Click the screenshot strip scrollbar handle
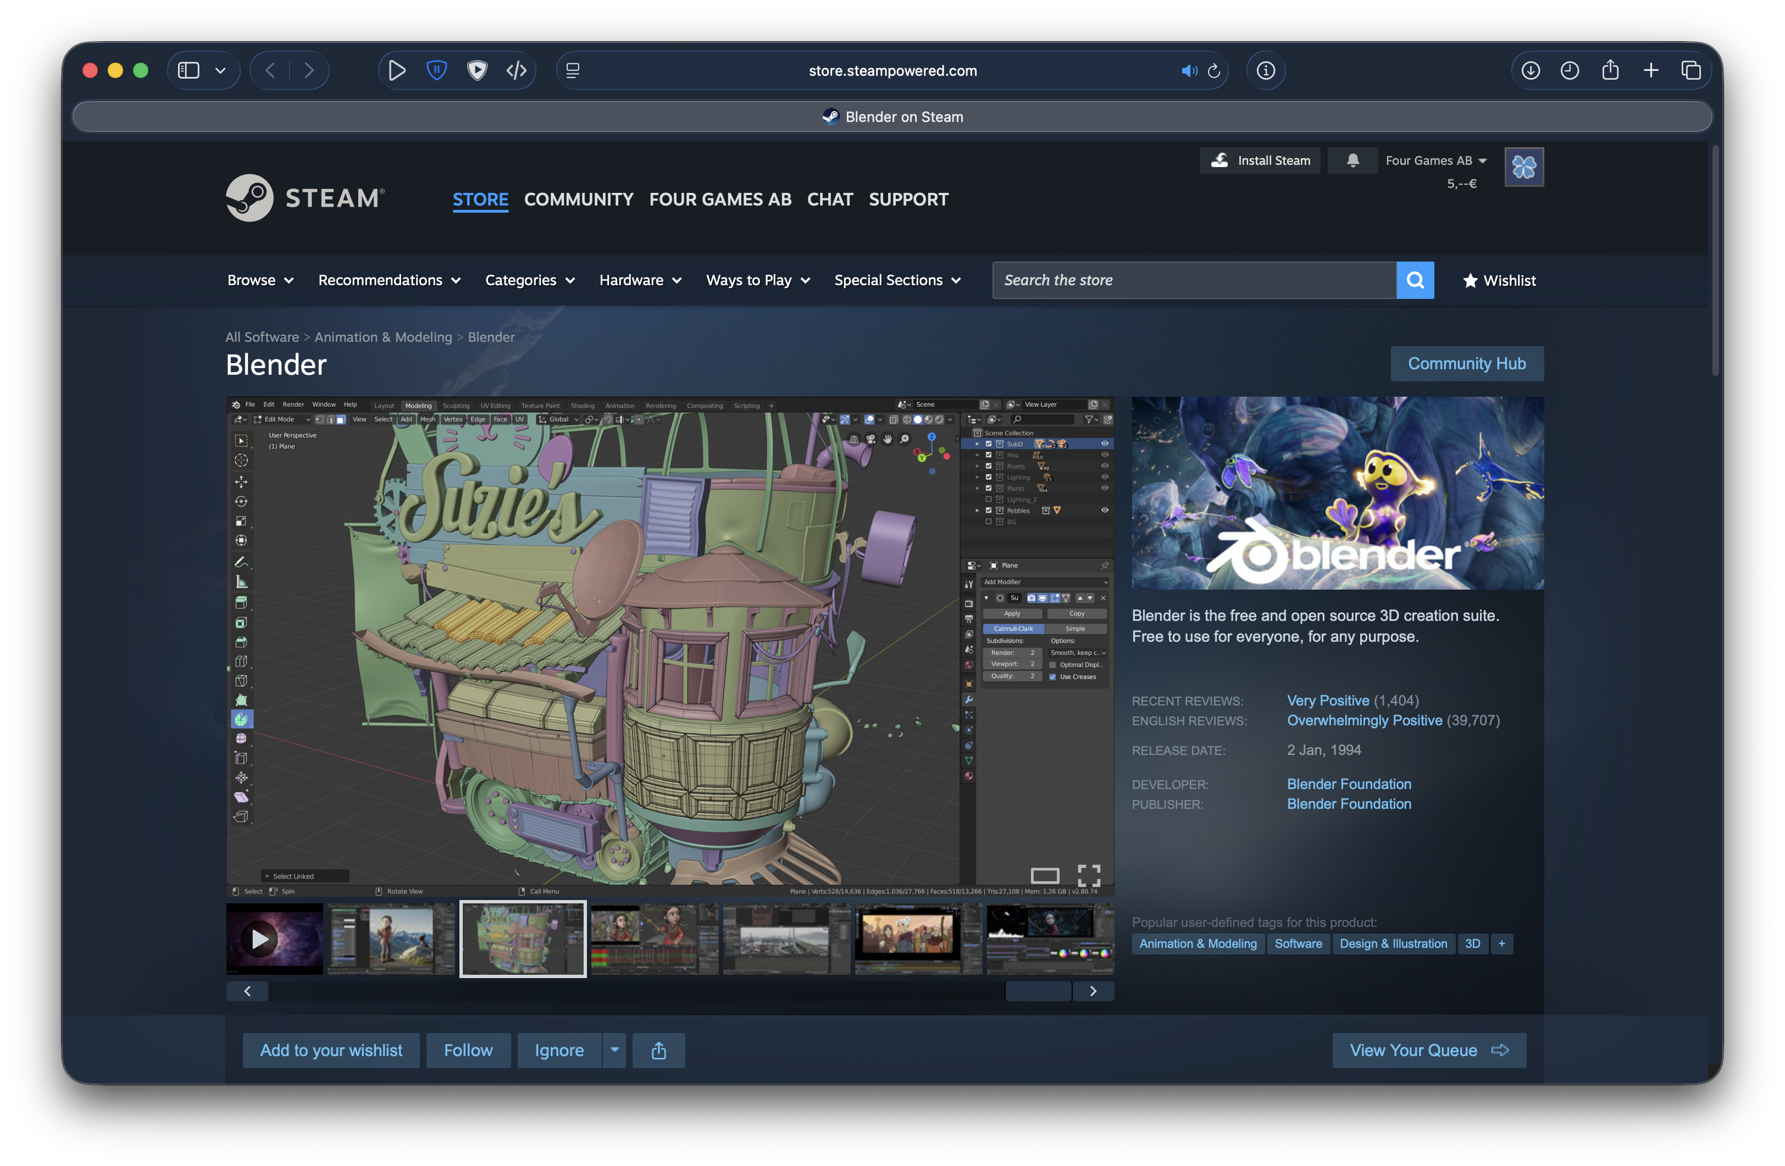 coord(1038,991)
